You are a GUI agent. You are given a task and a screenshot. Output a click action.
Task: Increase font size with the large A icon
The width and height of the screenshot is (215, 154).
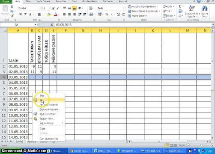(53, 9)
